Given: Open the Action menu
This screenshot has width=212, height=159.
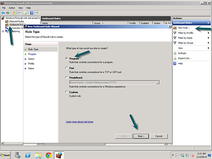Looking at the screenshot, I should click(x=12, y=8).
